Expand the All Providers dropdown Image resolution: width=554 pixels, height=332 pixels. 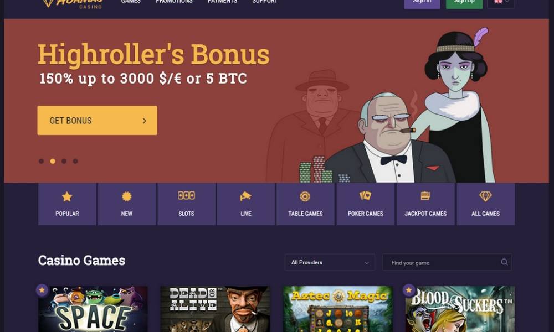pyautogui.click(x=330, y=262)
